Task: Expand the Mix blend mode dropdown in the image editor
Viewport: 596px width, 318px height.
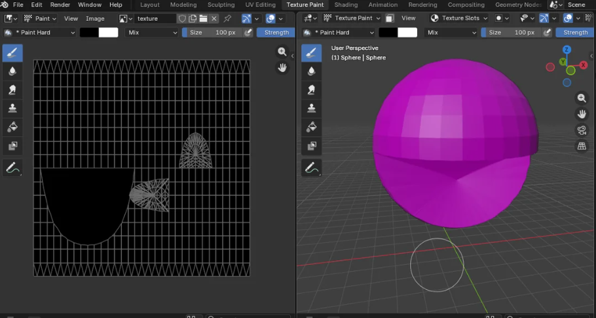Action: pos(152,32)
